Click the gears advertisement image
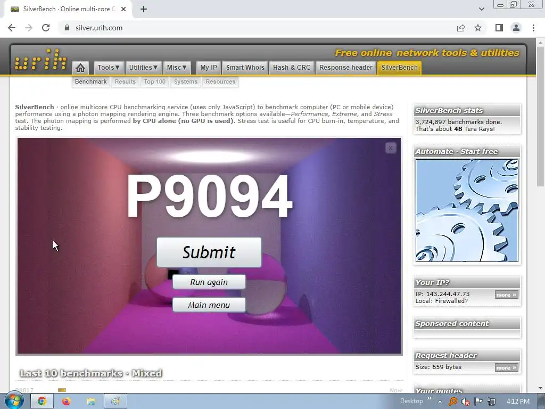545x409 pixels. tap(467, 210)
